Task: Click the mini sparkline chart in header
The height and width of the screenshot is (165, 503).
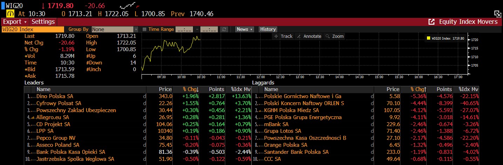Action: click(x=128, y=6)
